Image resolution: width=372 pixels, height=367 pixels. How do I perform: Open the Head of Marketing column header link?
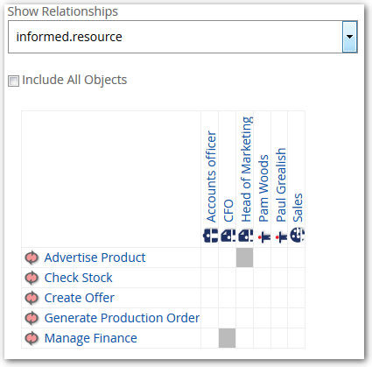[246, 169]
